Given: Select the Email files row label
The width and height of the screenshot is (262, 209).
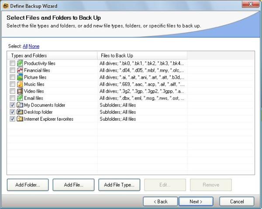Looking at the screenshot, I should pos(34,98).
